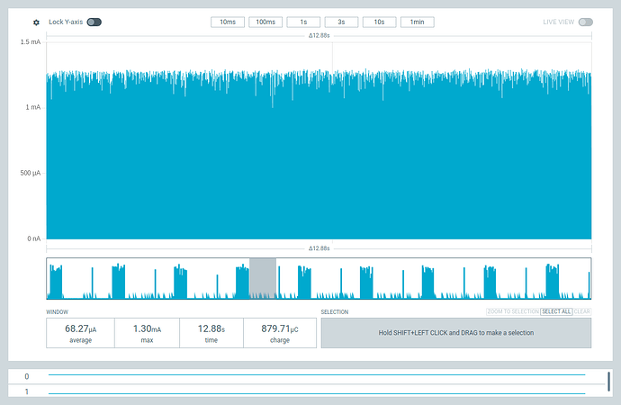Select the 1s window preset
The height and width of the screenshot is (405, 621).
(303, 22)
